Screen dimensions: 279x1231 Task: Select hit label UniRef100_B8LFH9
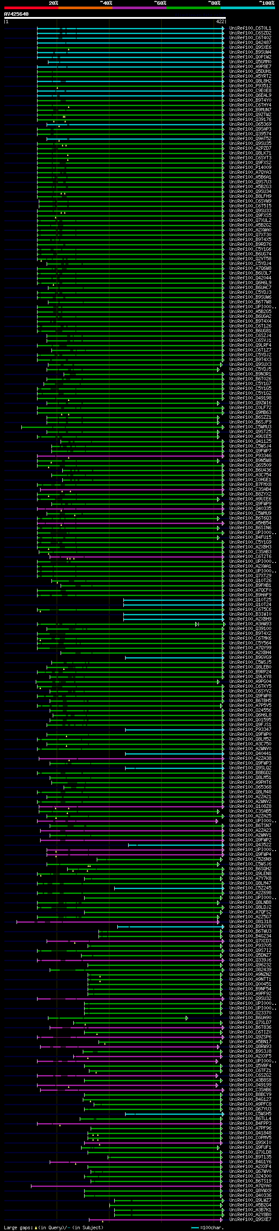pyautogui.click(x=250, y=196)
